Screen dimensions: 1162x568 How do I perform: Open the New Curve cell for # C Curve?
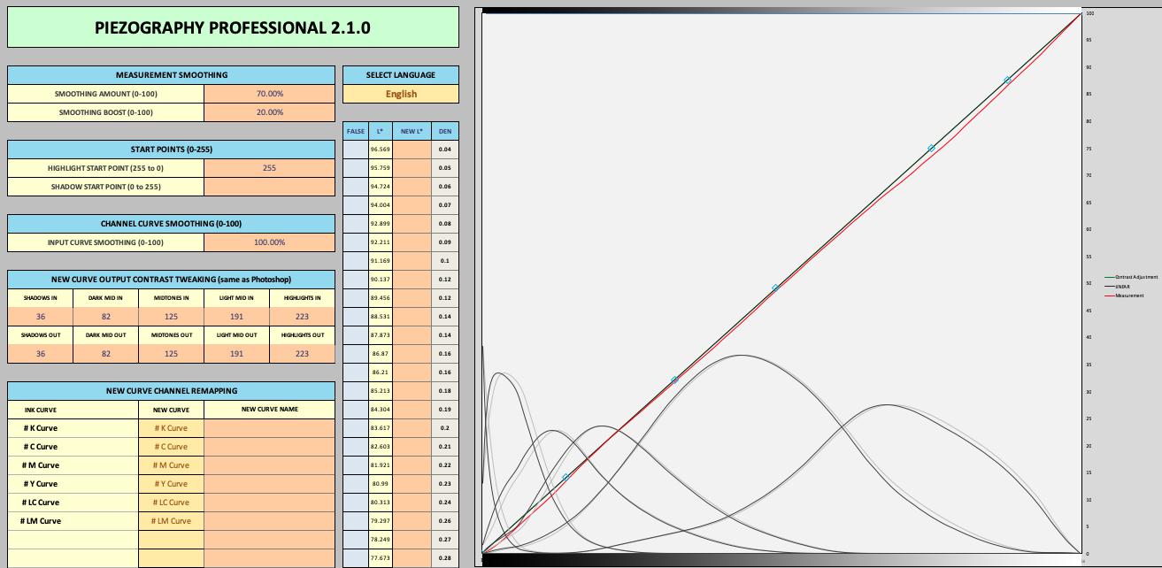click(x=172, y=447)
